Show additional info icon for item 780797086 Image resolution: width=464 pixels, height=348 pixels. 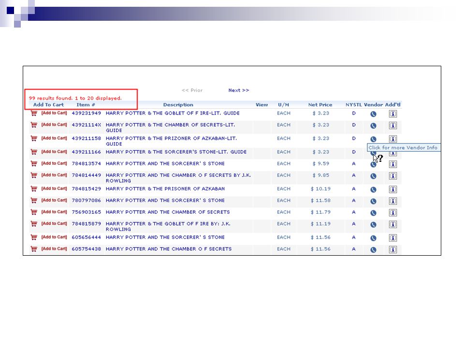pyautogui.click(x=392, y=201)
